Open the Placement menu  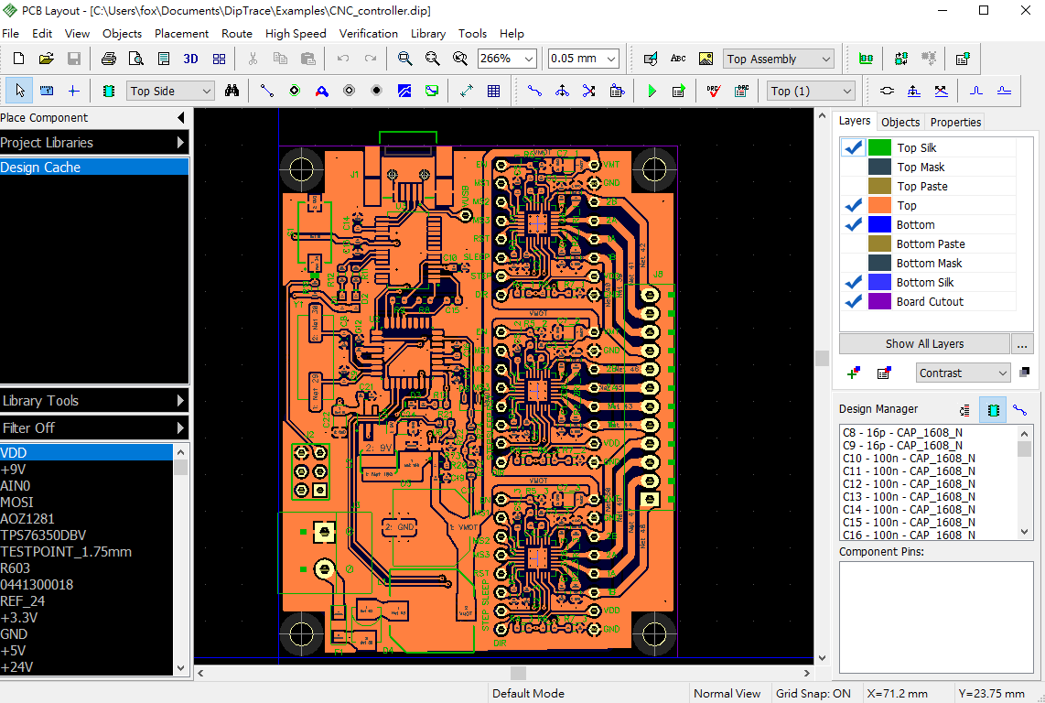pos(181,33)
